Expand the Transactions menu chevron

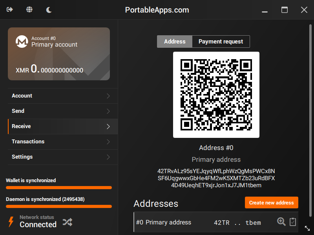pos(108,142)
